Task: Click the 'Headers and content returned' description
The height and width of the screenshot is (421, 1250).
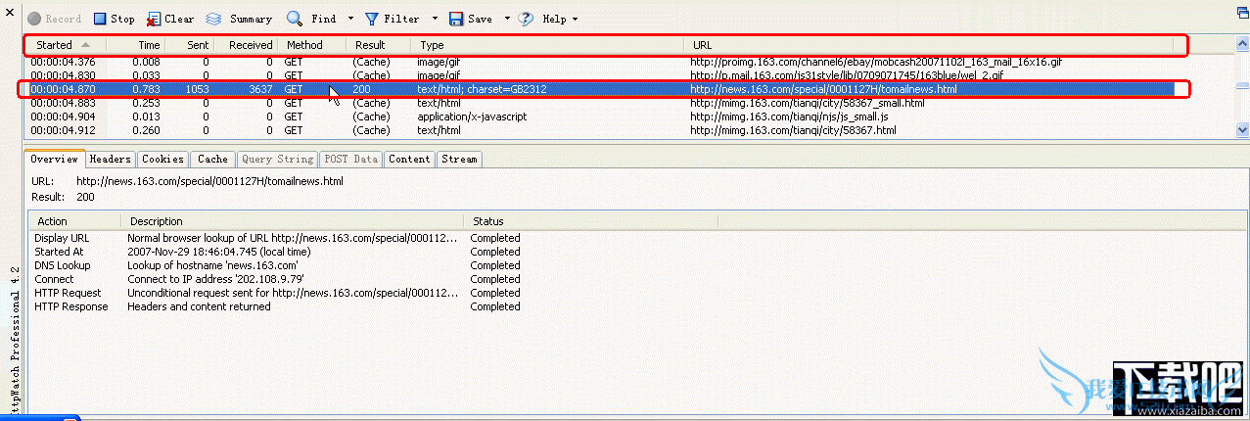Action: click(x=199, y=306)
